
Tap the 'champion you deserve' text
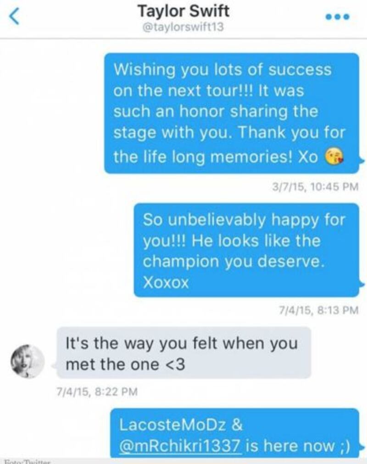click(x=234, y=262)
